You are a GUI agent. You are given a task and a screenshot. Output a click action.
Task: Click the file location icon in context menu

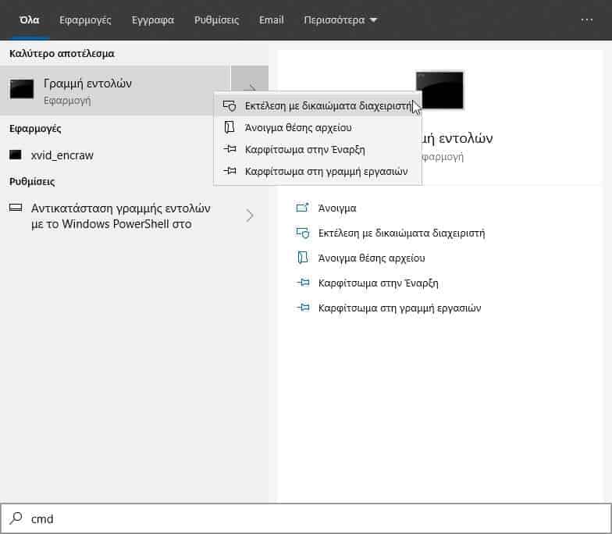click(229, 127)
